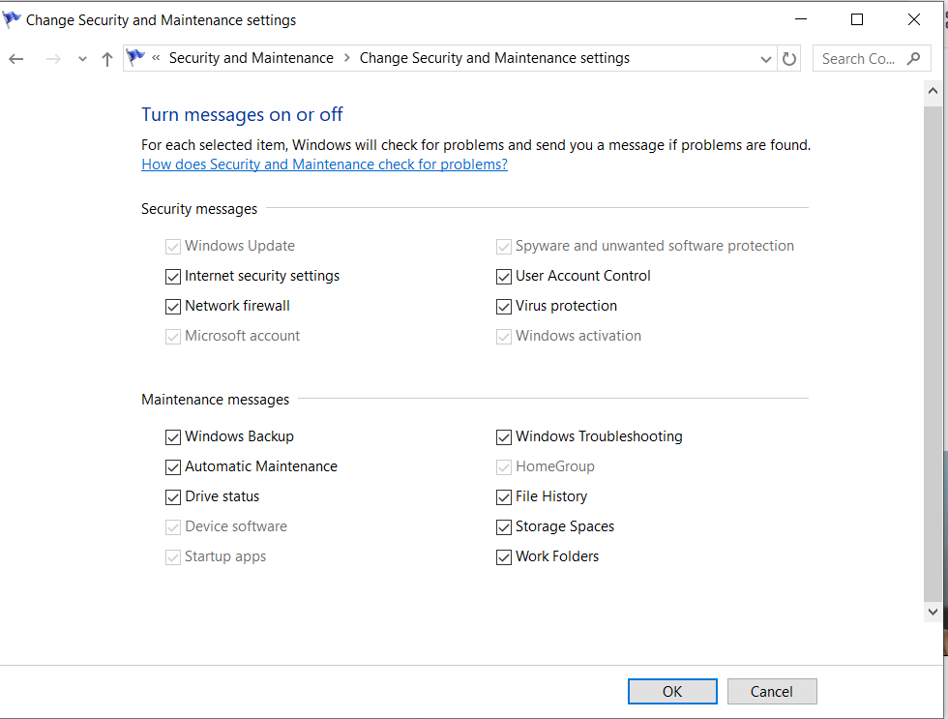Click the forward navigation arrow

click(53, 59)
